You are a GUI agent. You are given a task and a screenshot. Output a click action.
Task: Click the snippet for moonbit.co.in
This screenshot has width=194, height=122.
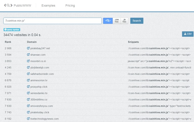tap(159, 61)
